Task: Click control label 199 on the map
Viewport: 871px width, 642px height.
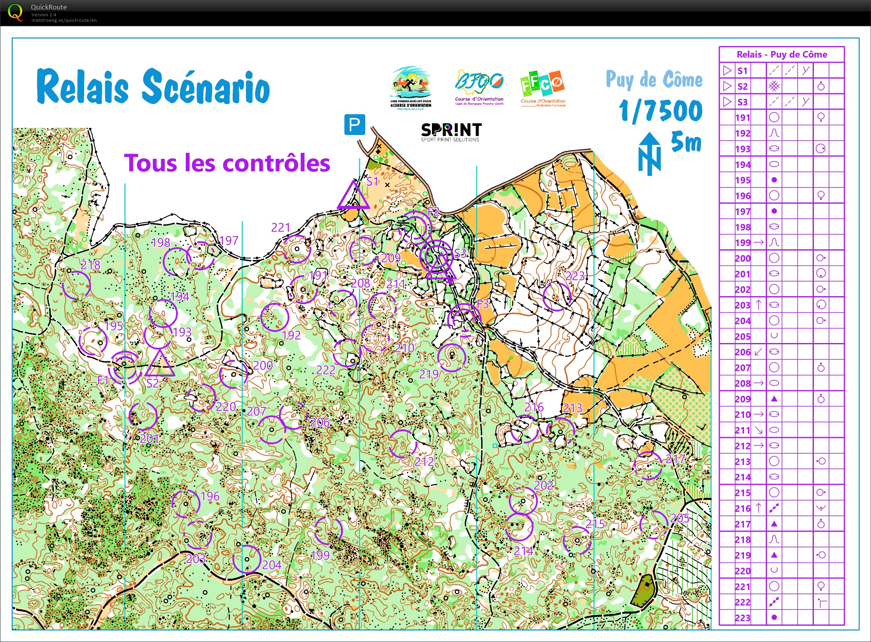Action: 320,555
